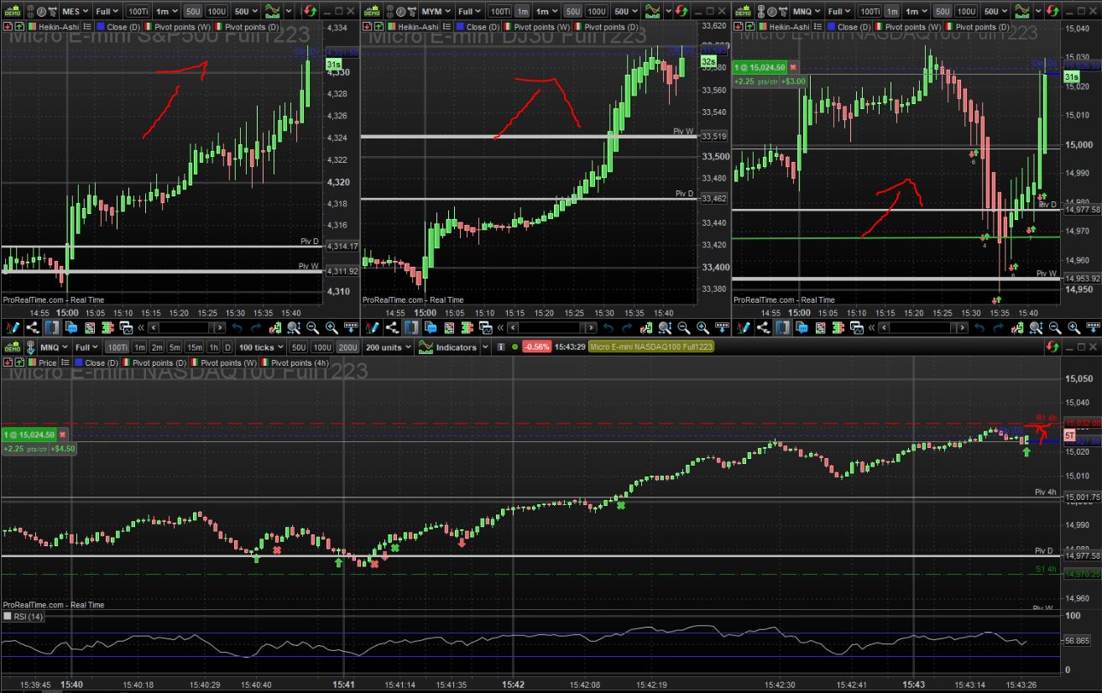Click the -0.56% change badge
Image resolution: width=1102 pixels, height=693 pixels.
[x=537, y=347]
